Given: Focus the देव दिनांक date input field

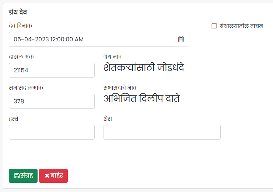Looking at the screenshot, I should coord(99,39).
